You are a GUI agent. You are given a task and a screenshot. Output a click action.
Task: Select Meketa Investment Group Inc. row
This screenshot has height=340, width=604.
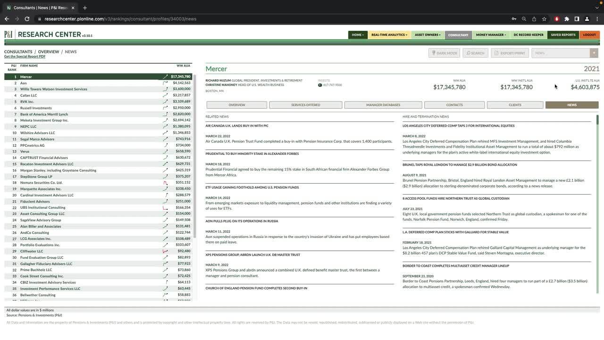tap(98, 120)
